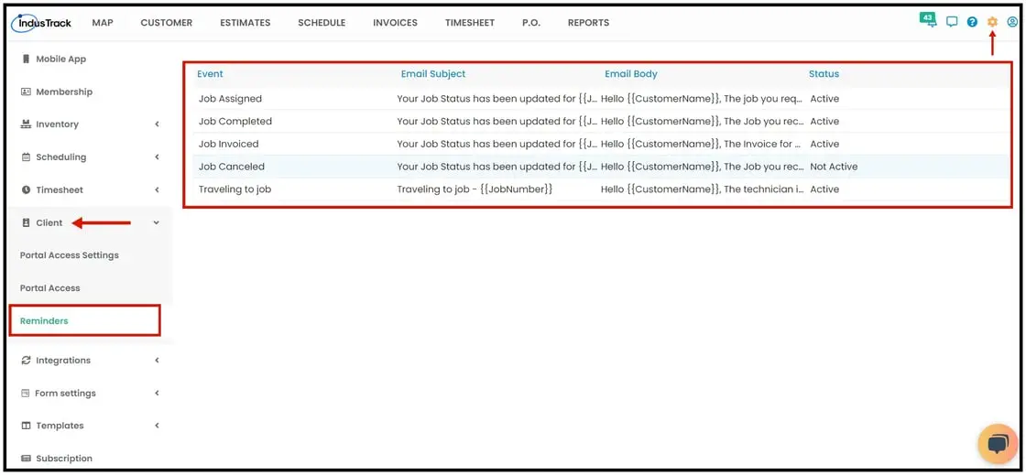Select Reminders in the sidebar
Viewport: 1026px width, 475px height.
pyautogui.click(x=44, y=321)
